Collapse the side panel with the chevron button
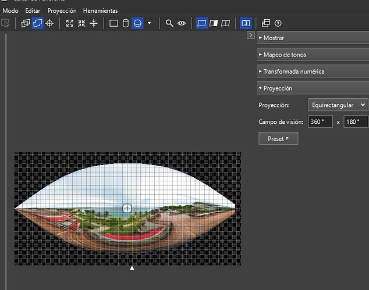The image size is (369, 290). [251, 35]
